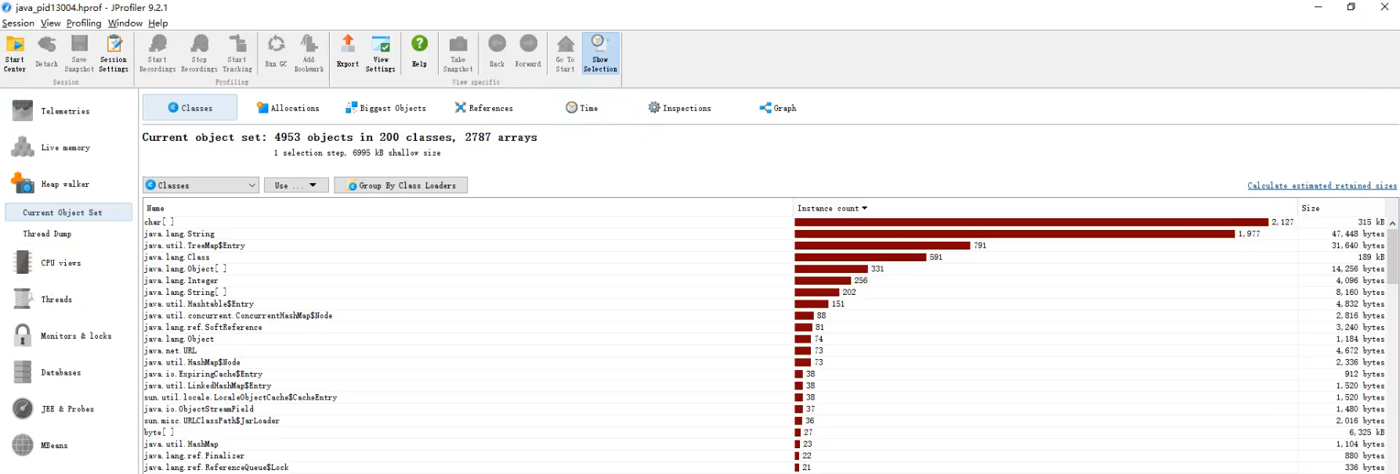Open the Start Center
The width and height of the screenshot is (1400, 474).
tap(15, 53)
